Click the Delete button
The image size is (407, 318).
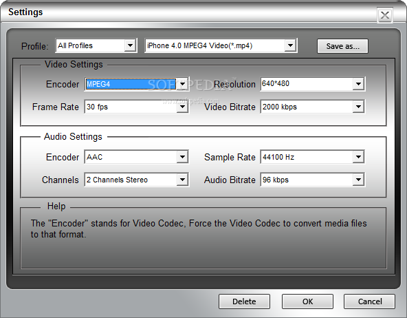pyautogui.click(x=244, y=301)
